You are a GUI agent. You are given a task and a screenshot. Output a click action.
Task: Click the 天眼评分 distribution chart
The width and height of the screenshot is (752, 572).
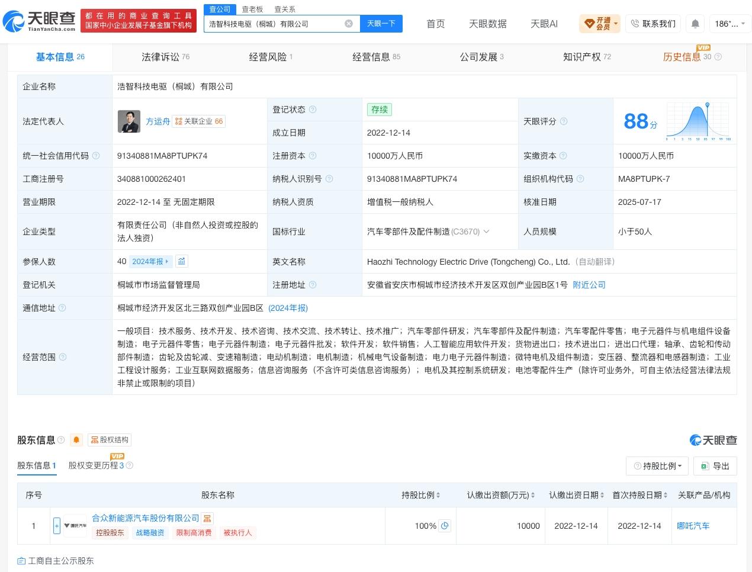pyautogui.click(x=699, y=121)
